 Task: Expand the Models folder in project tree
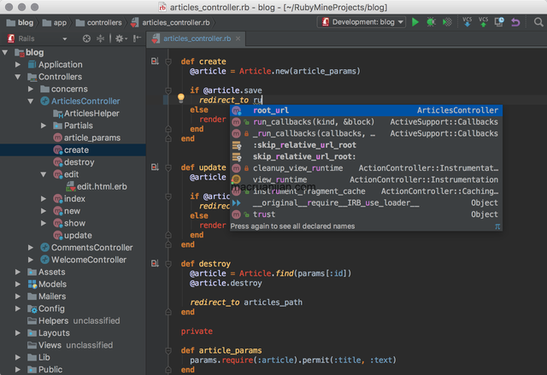[18, 284]
